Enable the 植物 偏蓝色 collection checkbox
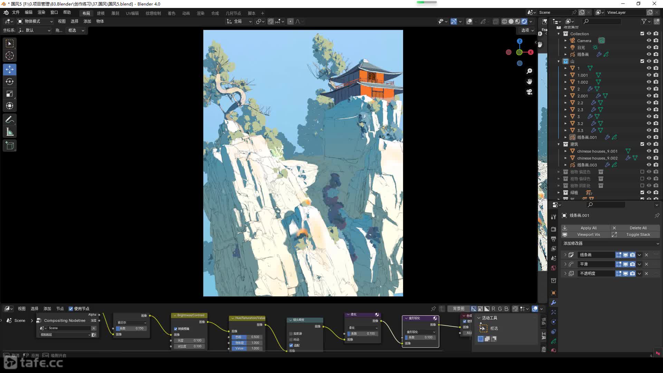Screen dimensions: 663x373 [642, 172]
